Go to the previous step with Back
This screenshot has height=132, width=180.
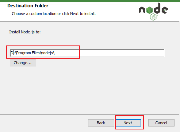101,123
